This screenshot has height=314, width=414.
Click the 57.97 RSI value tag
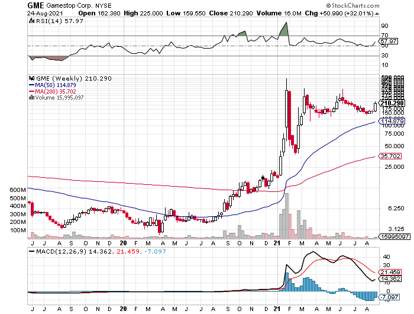388,41
